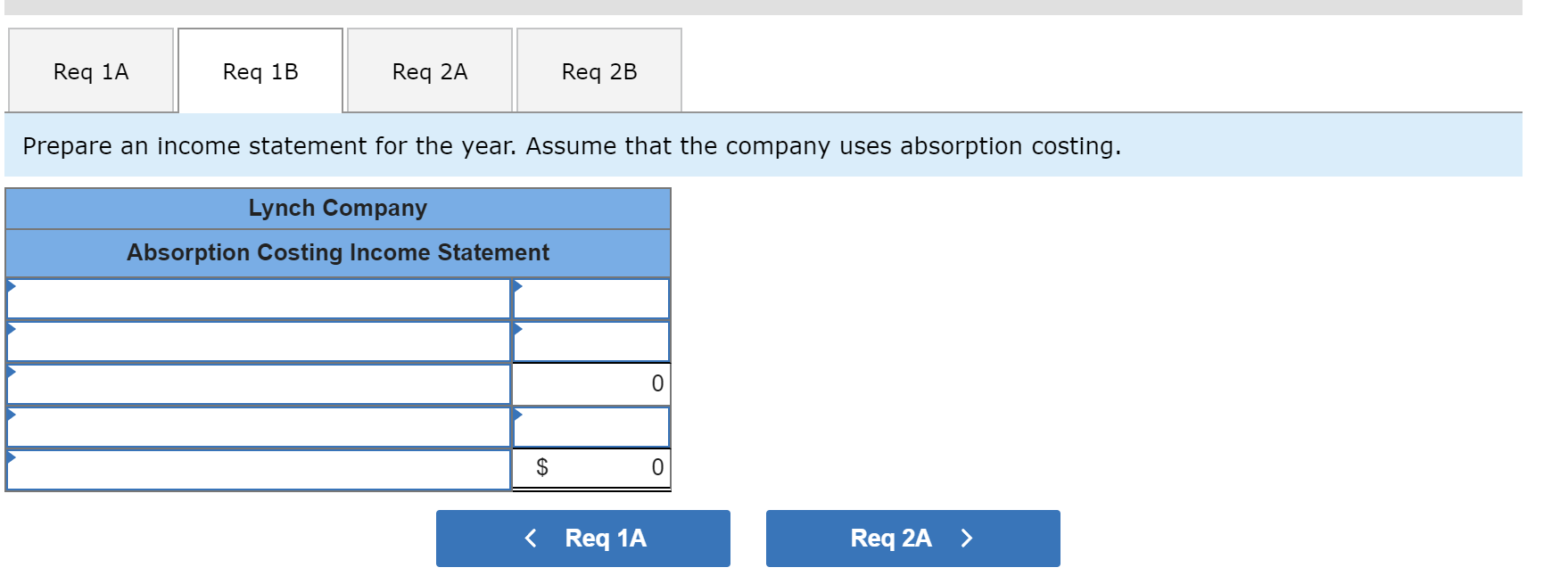Click the Absorption Costing Income Statement header
Image resolution: width=1568 pixels, height=584 pixels.
337,252
